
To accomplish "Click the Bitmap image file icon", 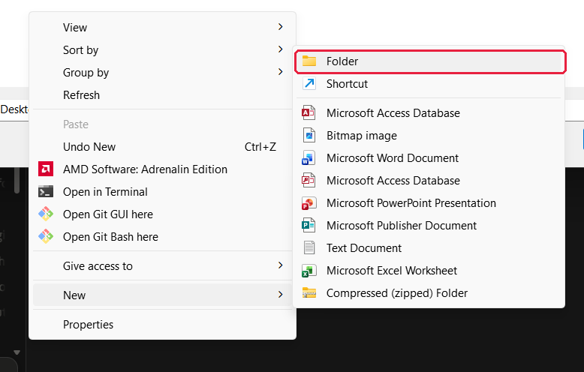I will point(309,136).
